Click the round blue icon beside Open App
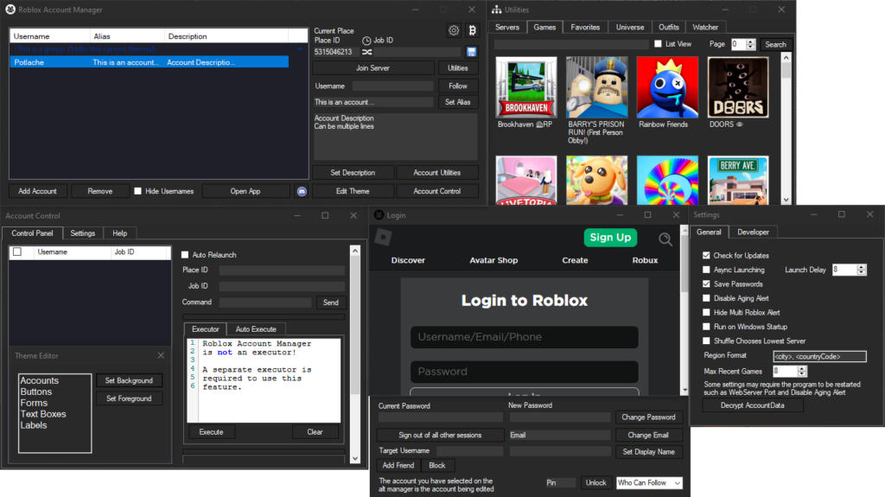This screenshot has height=497, width=885. pyautogui.click(x=302, y=192)
